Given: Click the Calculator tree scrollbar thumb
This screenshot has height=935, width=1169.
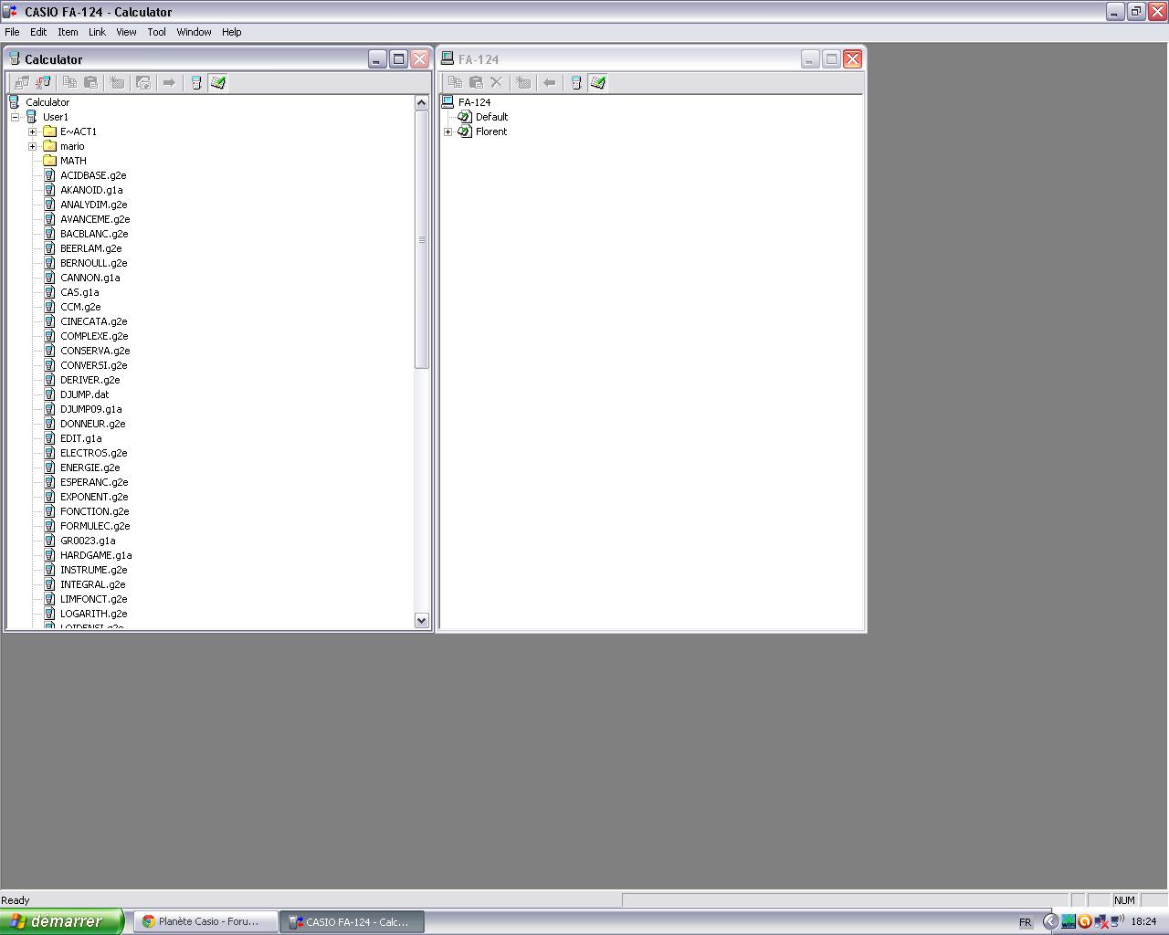Looking at the screenshot, I should pos(421,239).
